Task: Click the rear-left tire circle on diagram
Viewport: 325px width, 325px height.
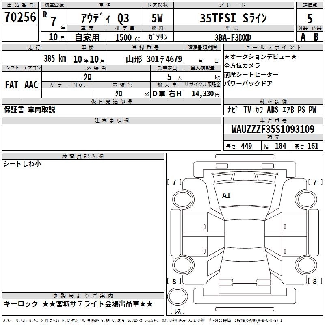Action: [183, 265]
